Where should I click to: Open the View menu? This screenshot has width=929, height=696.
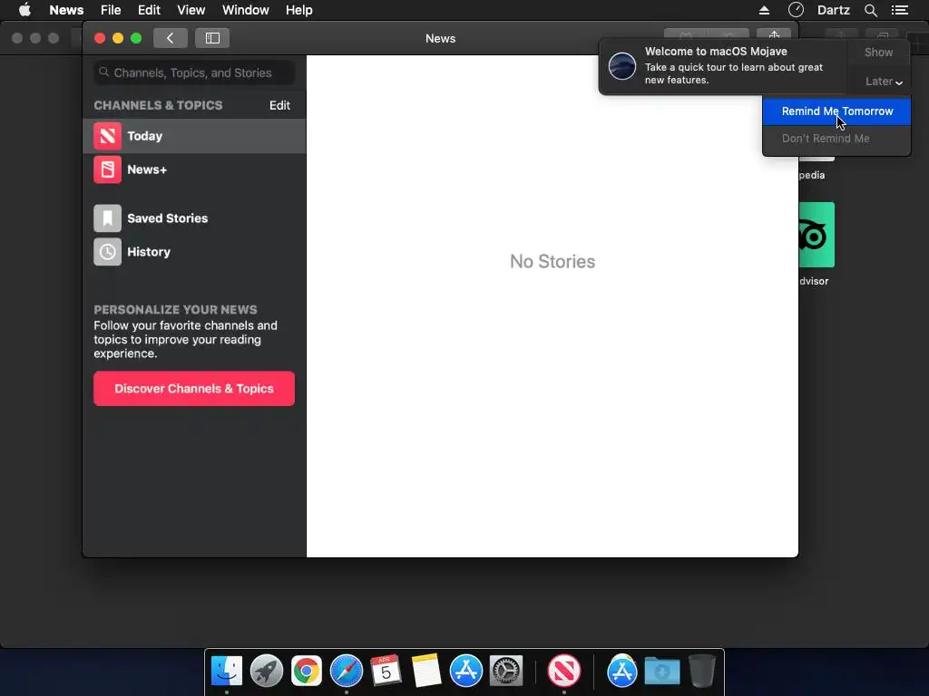point(191,10)
